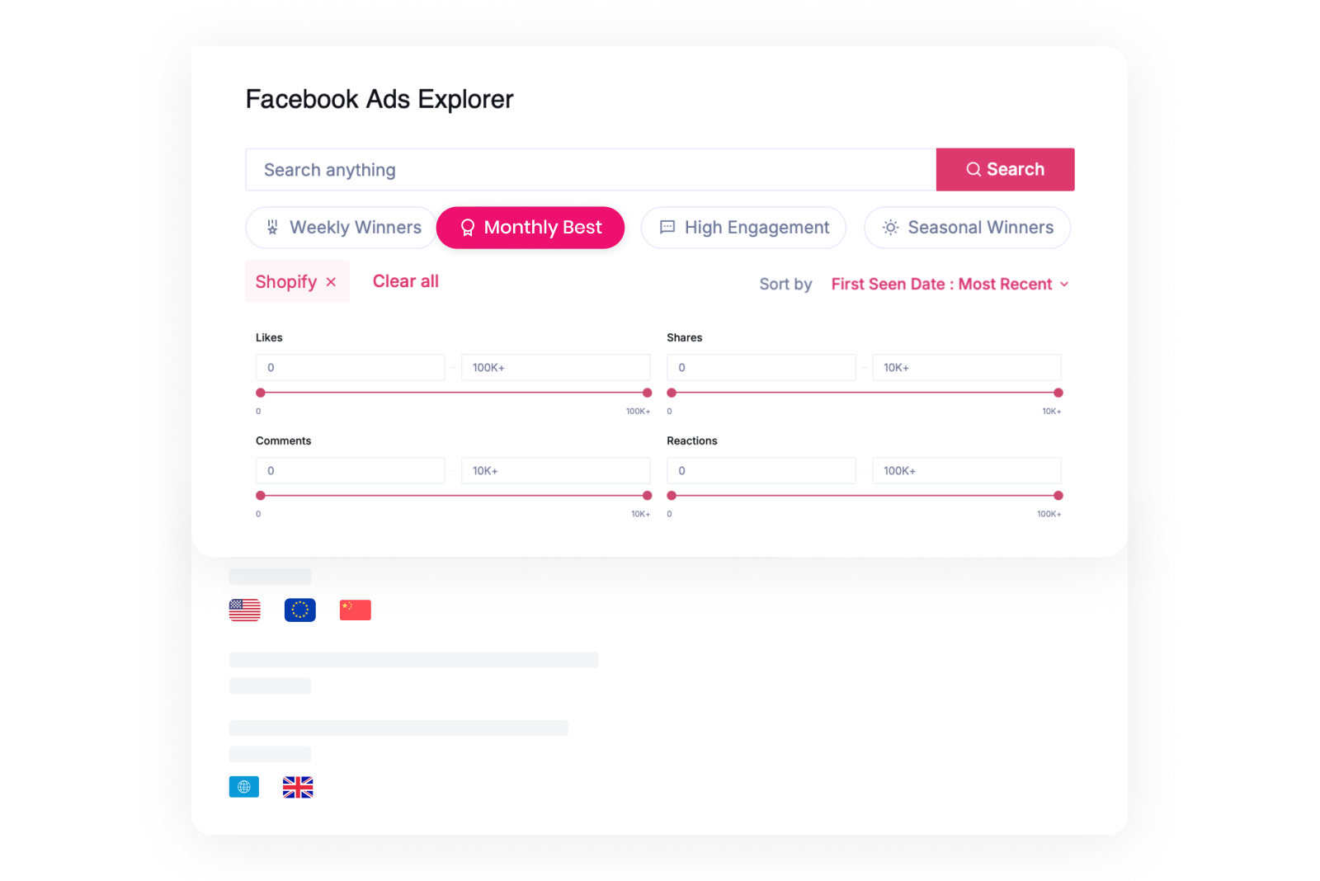The height and width of the screenshot is (881, 1320).
Task: Click the award ribbon icon on Monthly Best
Action: point(468,228)
